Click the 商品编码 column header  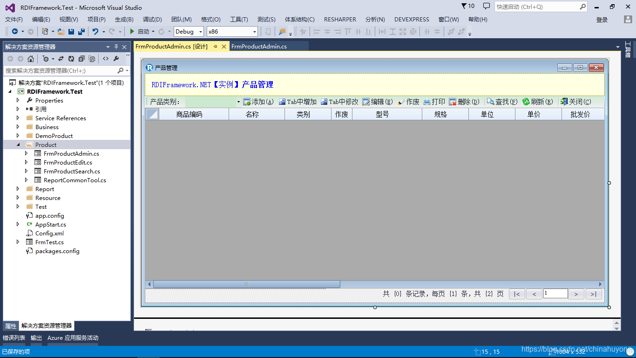click(x=194, y=114)
